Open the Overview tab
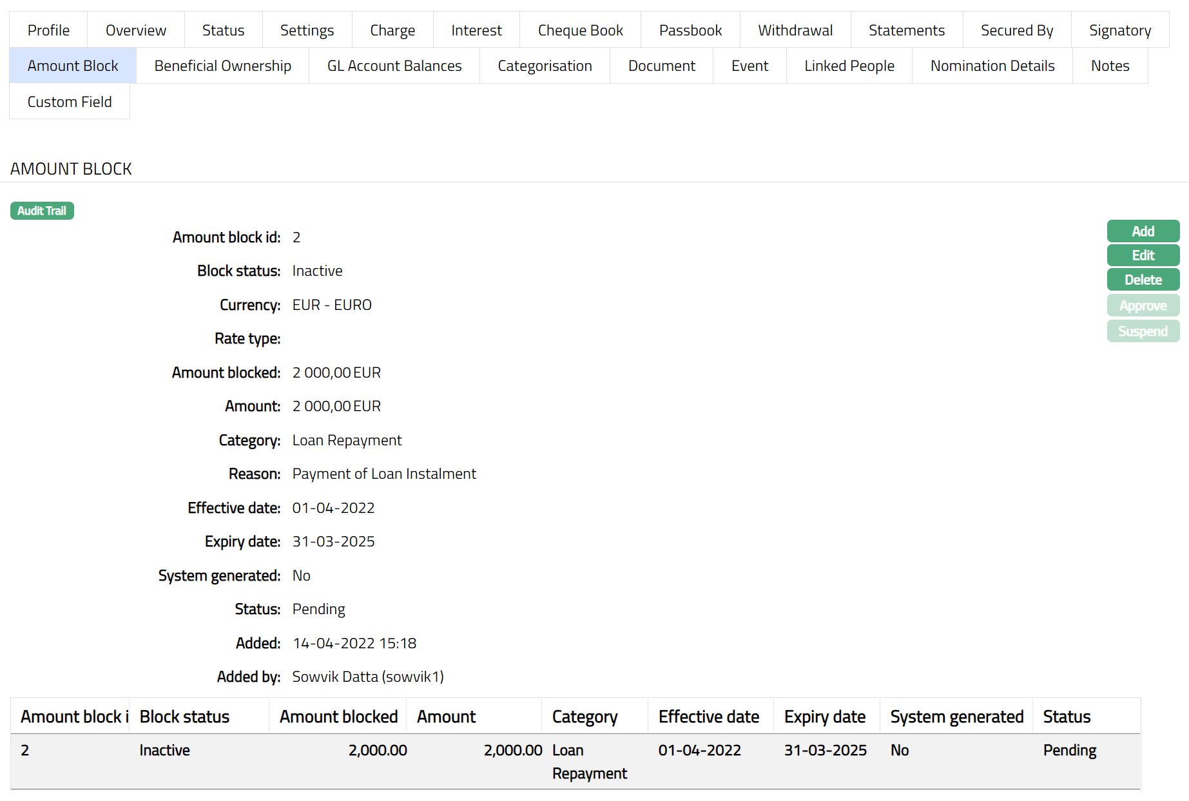This screenshot has height=801, width=1189. [135, 30]
